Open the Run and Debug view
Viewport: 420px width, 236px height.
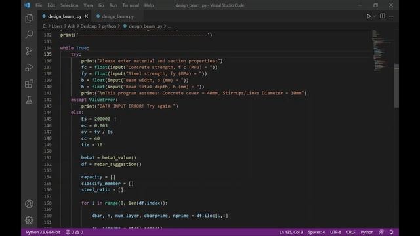[x=29, y=67]
